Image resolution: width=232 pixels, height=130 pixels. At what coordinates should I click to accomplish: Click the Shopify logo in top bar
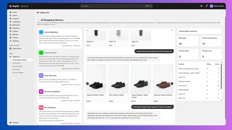coord(14,6)
